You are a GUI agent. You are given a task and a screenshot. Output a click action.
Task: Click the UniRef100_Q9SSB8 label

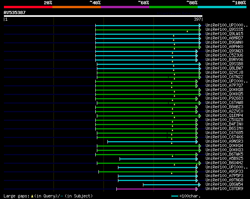pos(224,64)
